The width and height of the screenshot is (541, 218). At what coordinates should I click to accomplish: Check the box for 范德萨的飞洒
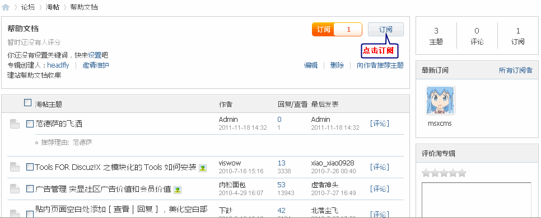30,124
